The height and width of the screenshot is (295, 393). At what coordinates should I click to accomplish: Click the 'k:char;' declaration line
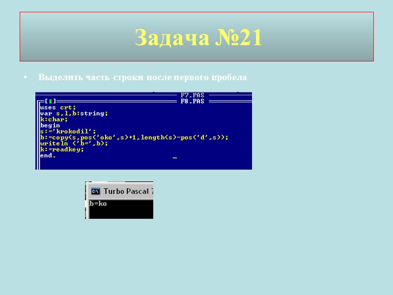pos(54,119)
